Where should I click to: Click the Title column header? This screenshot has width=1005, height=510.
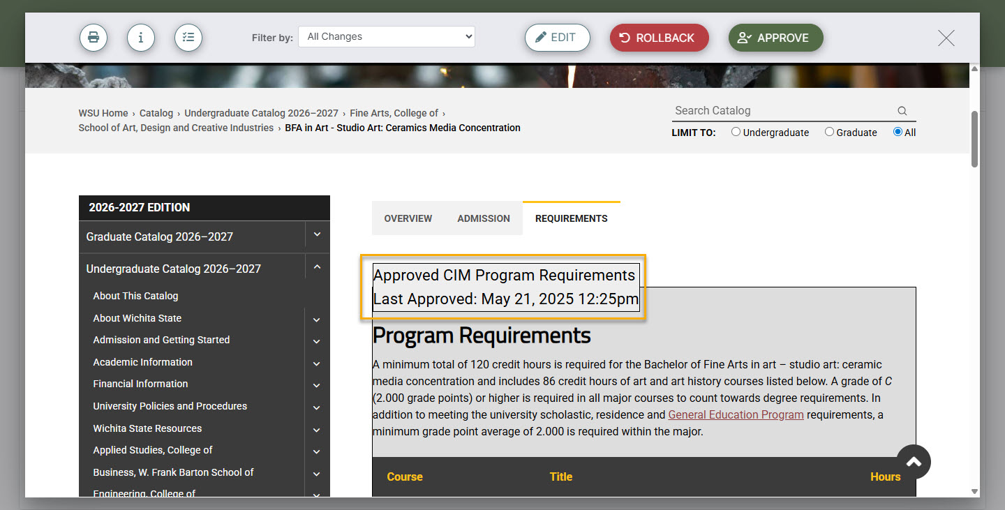point(561,477)
